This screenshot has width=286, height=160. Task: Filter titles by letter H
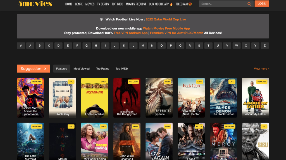tap(96, 46)
